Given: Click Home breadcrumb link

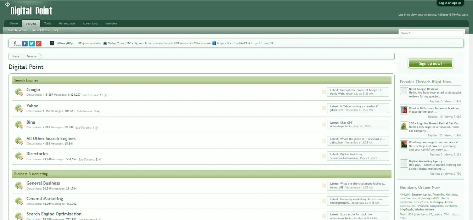Looking at the screenshot, I should pos(15,56).
